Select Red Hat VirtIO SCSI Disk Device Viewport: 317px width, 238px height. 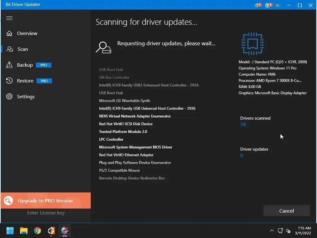[126, 124]
